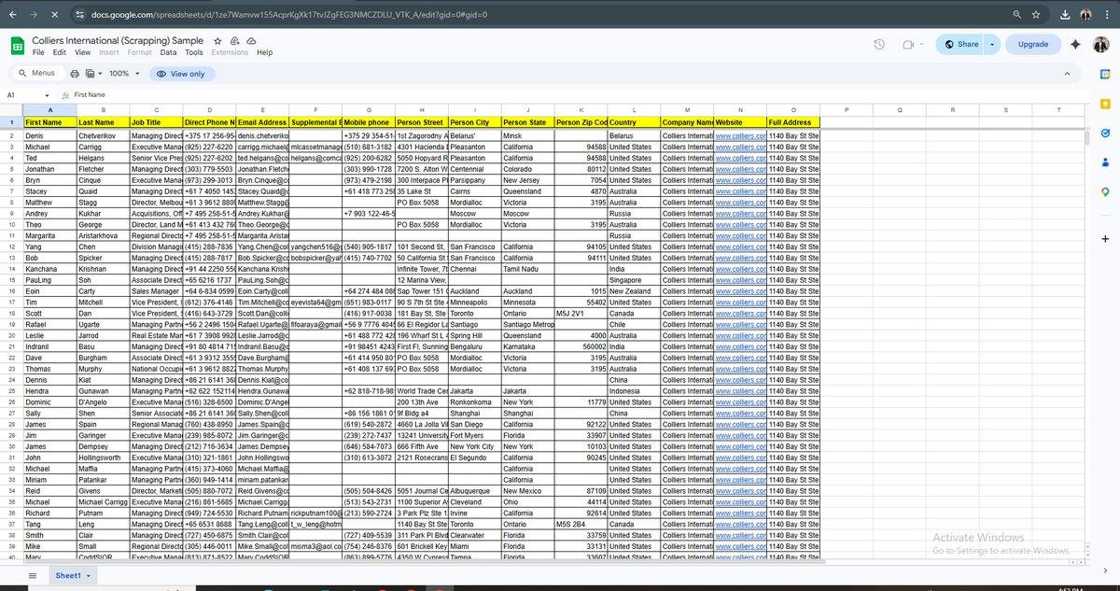The height and width of the screenshot is (591, 1120).
Task: Open Google Maps in the side panel
Action: pyautogui.click(x=1104, y=191)
